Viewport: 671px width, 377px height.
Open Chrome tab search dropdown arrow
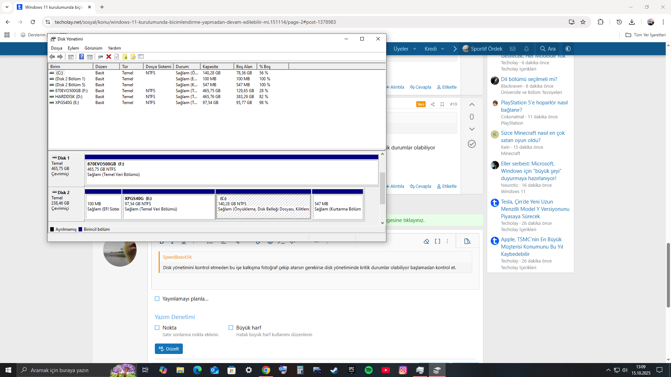click(x=7, y=7)
